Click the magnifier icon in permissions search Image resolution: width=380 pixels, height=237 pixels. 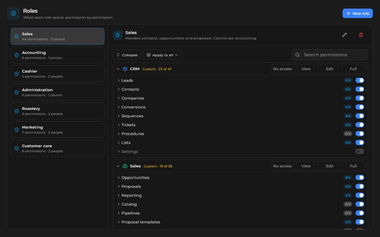click(x=297, y=55)
